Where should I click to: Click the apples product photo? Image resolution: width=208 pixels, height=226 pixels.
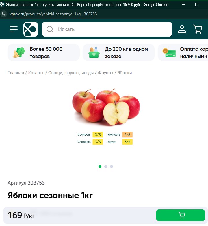pos(106,107)
